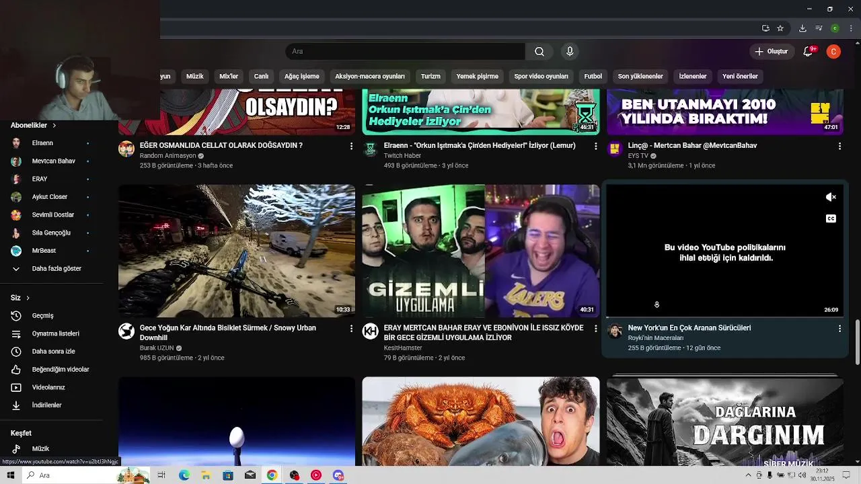861x484 pixels.
Task: Select the İzlenenler filter chip
Action: pyautogui.click(x=692, y=77)
